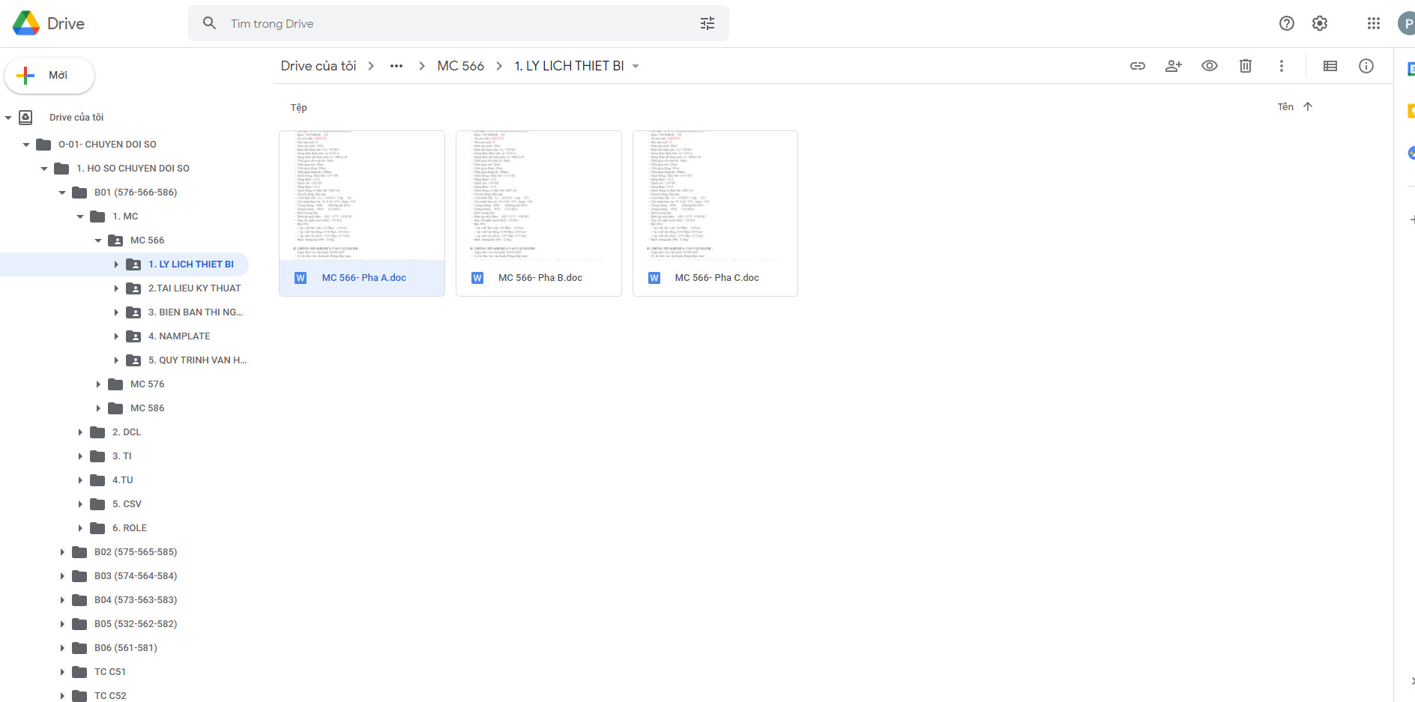The width and height of the screenshot is (1415, 702).
Task: Expand the MC 576 folder
Action: (x=98, y=384)
